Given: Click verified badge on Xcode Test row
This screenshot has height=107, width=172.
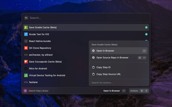Looking at the screenshot, I should (146, 34).
